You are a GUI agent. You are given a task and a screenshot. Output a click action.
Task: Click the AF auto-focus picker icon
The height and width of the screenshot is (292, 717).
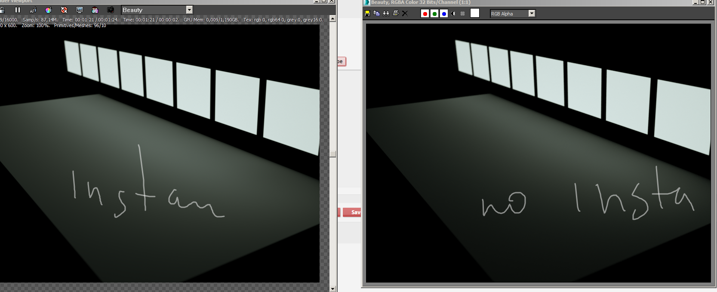[x=33, y=10]
